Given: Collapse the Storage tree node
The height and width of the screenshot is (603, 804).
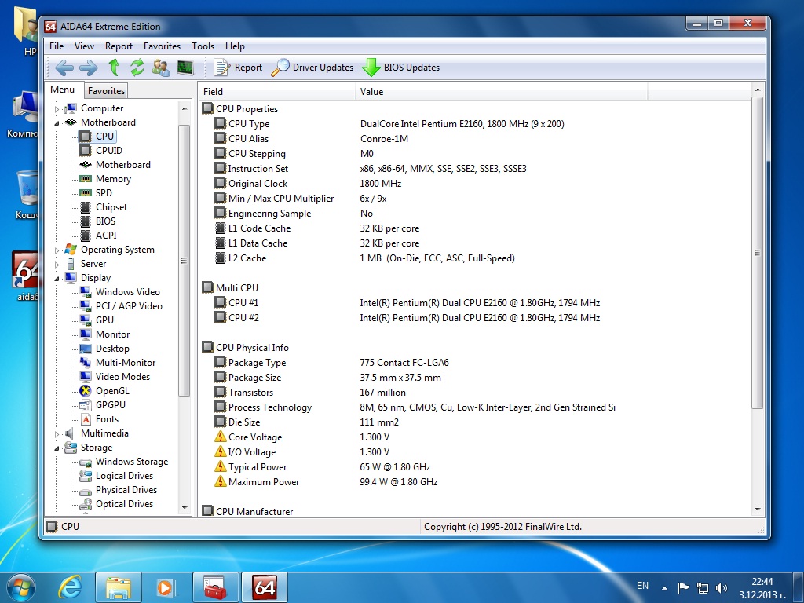Looking at the screenshot, I should [57, 448].
